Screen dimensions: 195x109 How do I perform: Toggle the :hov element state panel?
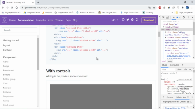(x=179, y=70)
